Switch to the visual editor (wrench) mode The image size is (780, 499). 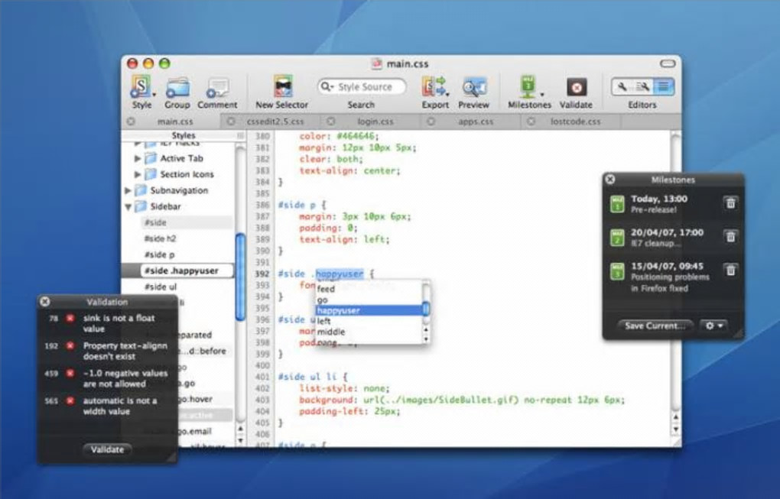tap(622, 87)
